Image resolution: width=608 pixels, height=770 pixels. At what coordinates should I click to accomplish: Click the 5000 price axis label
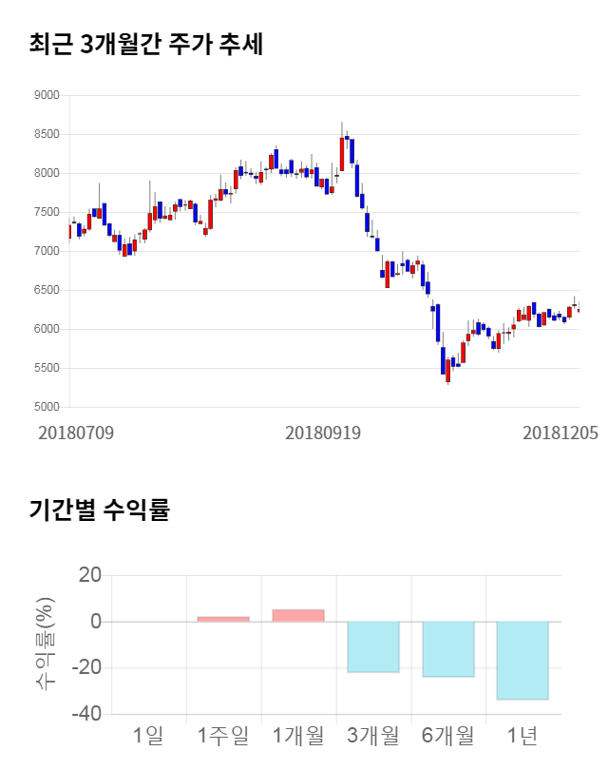47,407
